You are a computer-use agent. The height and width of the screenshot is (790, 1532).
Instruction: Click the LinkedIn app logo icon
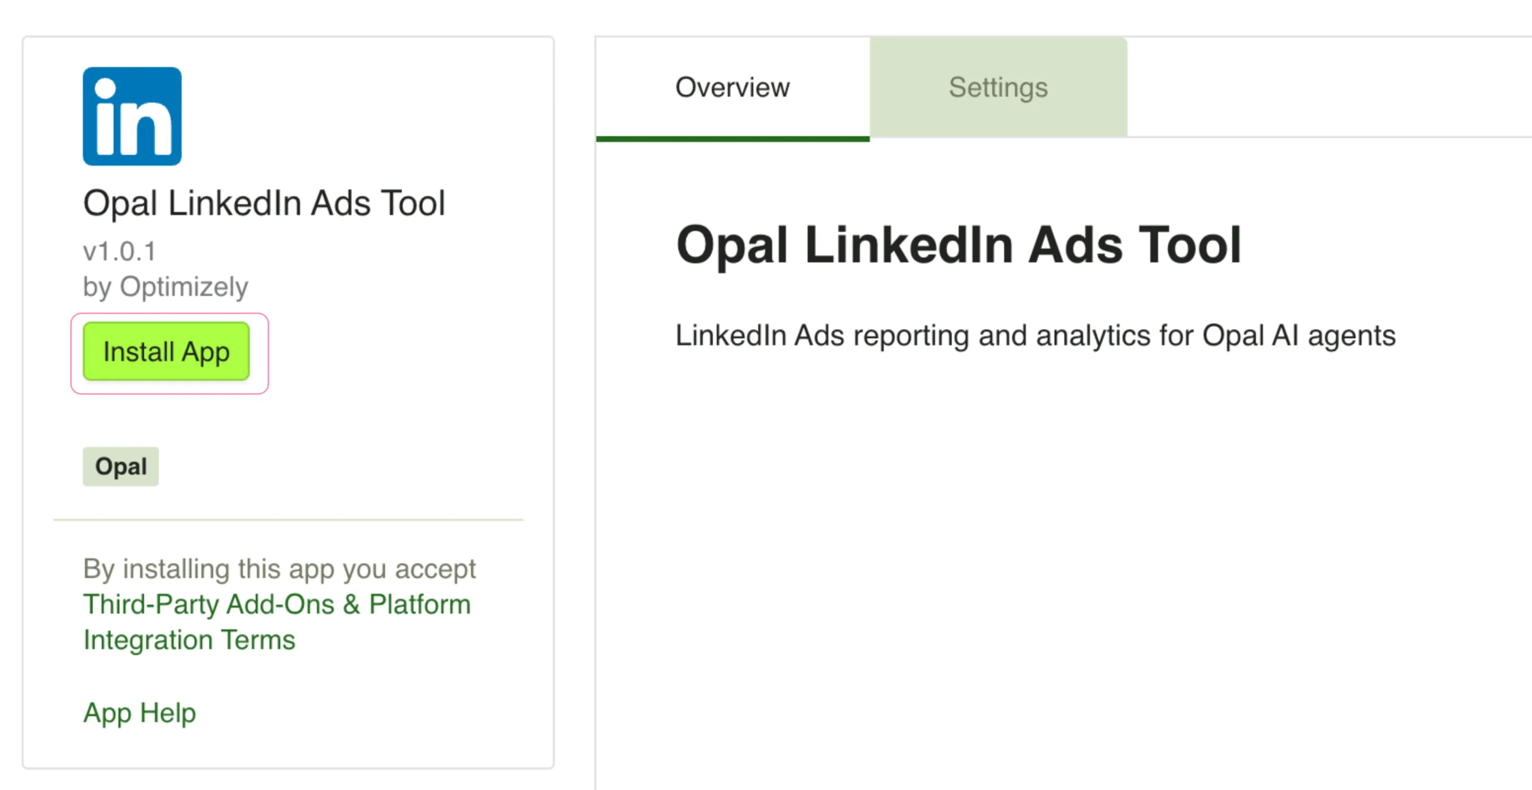point(132,116)
